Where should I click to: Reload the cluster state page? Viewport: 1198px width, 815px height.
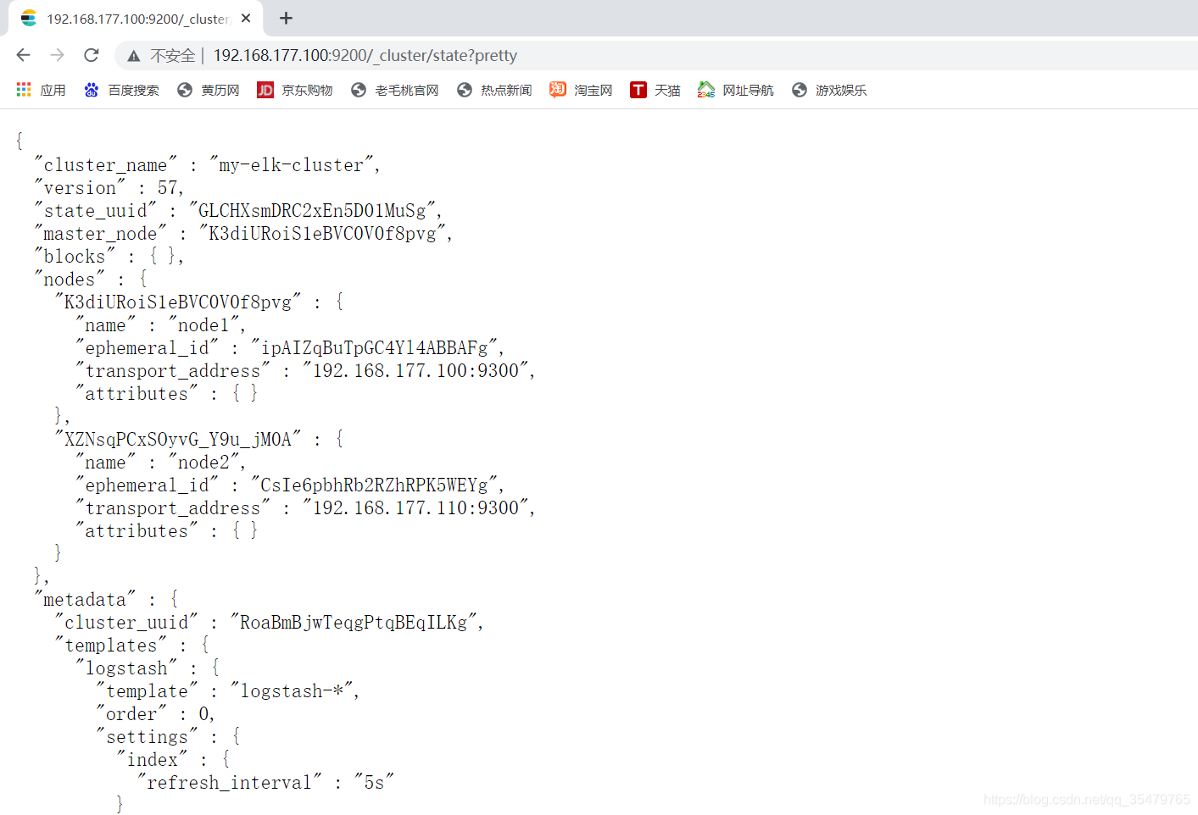92,55
